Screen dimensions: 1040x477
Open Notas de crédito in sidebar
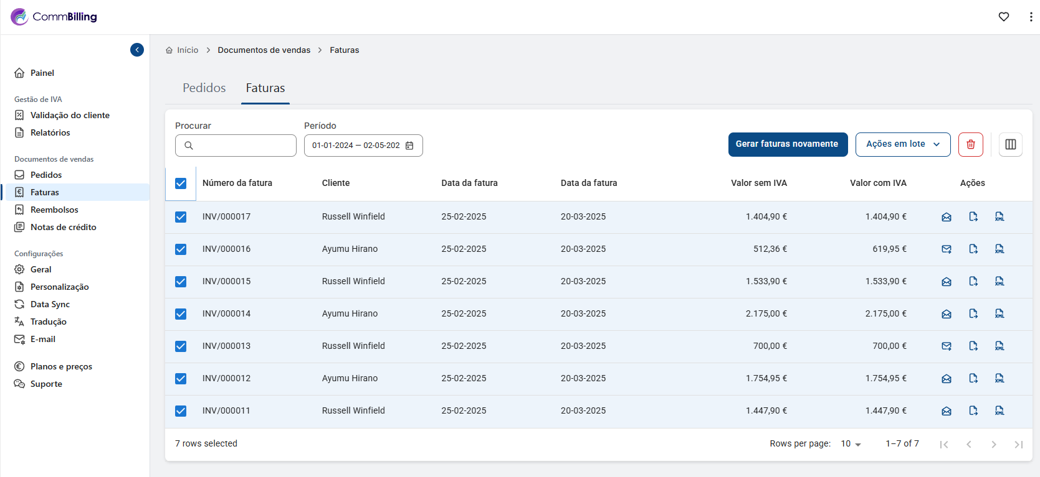63,228
